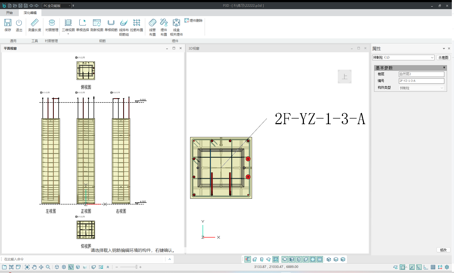Toggle the ortho mode status bar icon
Viewport: 454px width, 273px height.
tap(426, 267)
